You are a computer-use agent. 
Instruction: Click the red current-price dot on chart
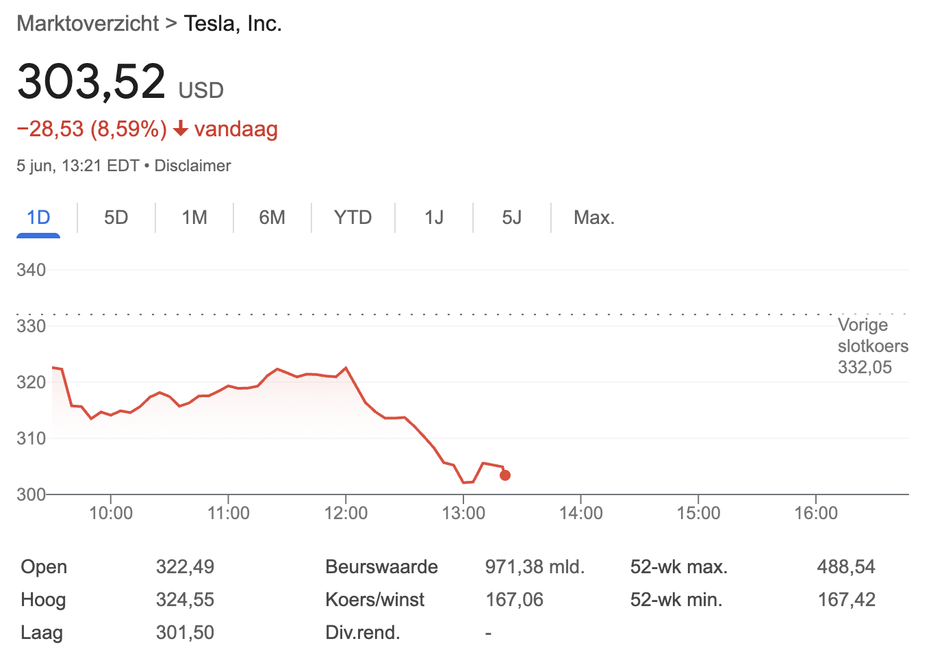tap(505, 475)
